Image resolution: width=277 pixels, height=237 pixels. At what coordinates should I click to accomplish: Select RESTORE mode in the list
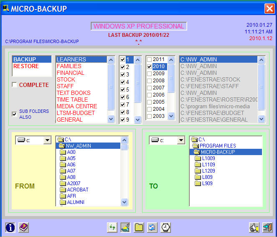26,66
